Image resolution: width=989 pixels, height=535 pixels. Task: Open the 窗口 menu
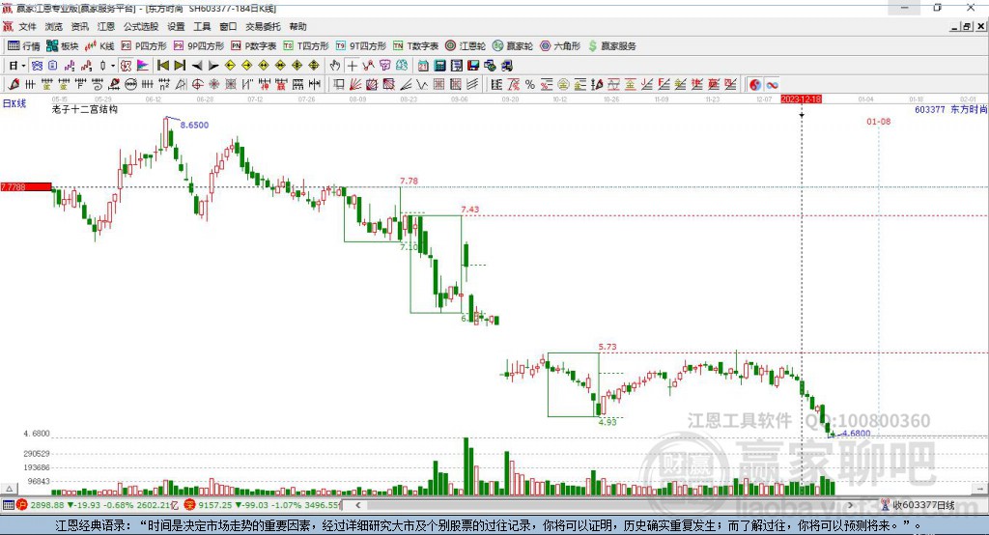[228, 26]
